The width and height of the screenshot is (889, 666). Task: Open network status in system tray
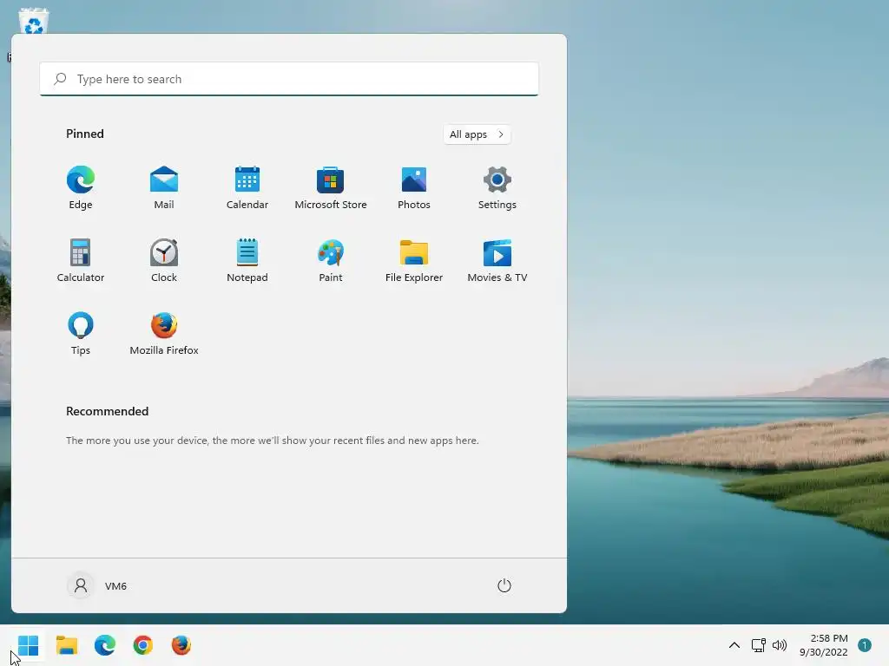coord(758,645)
